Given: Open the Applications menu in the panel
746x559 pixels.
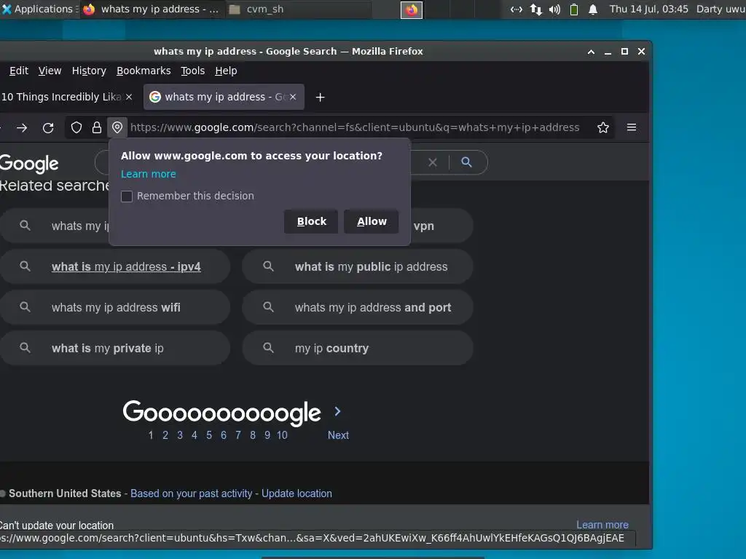Looking at the screenshot, I should coord(39,9).
